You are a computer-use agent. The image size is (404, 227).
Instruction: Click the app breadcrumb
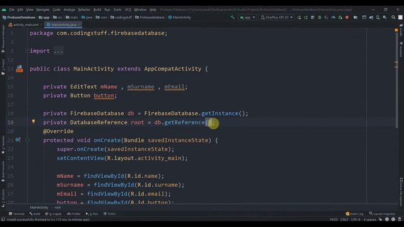[x=44, y=18]
